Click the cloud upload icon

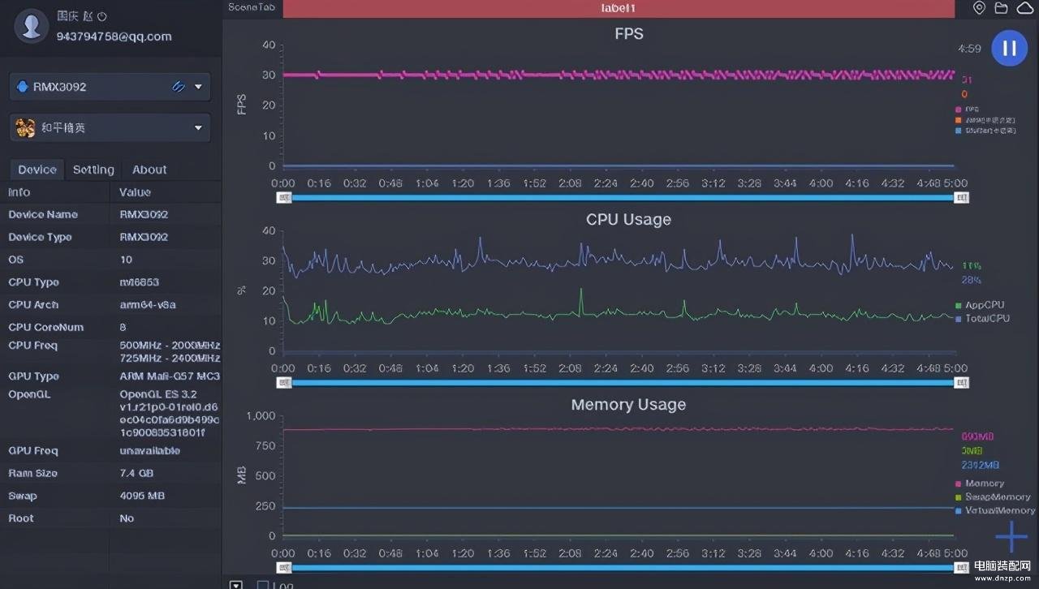(x=1024, y=8)
